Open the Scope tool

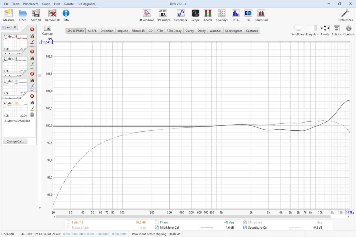click(x=195, y=15)
